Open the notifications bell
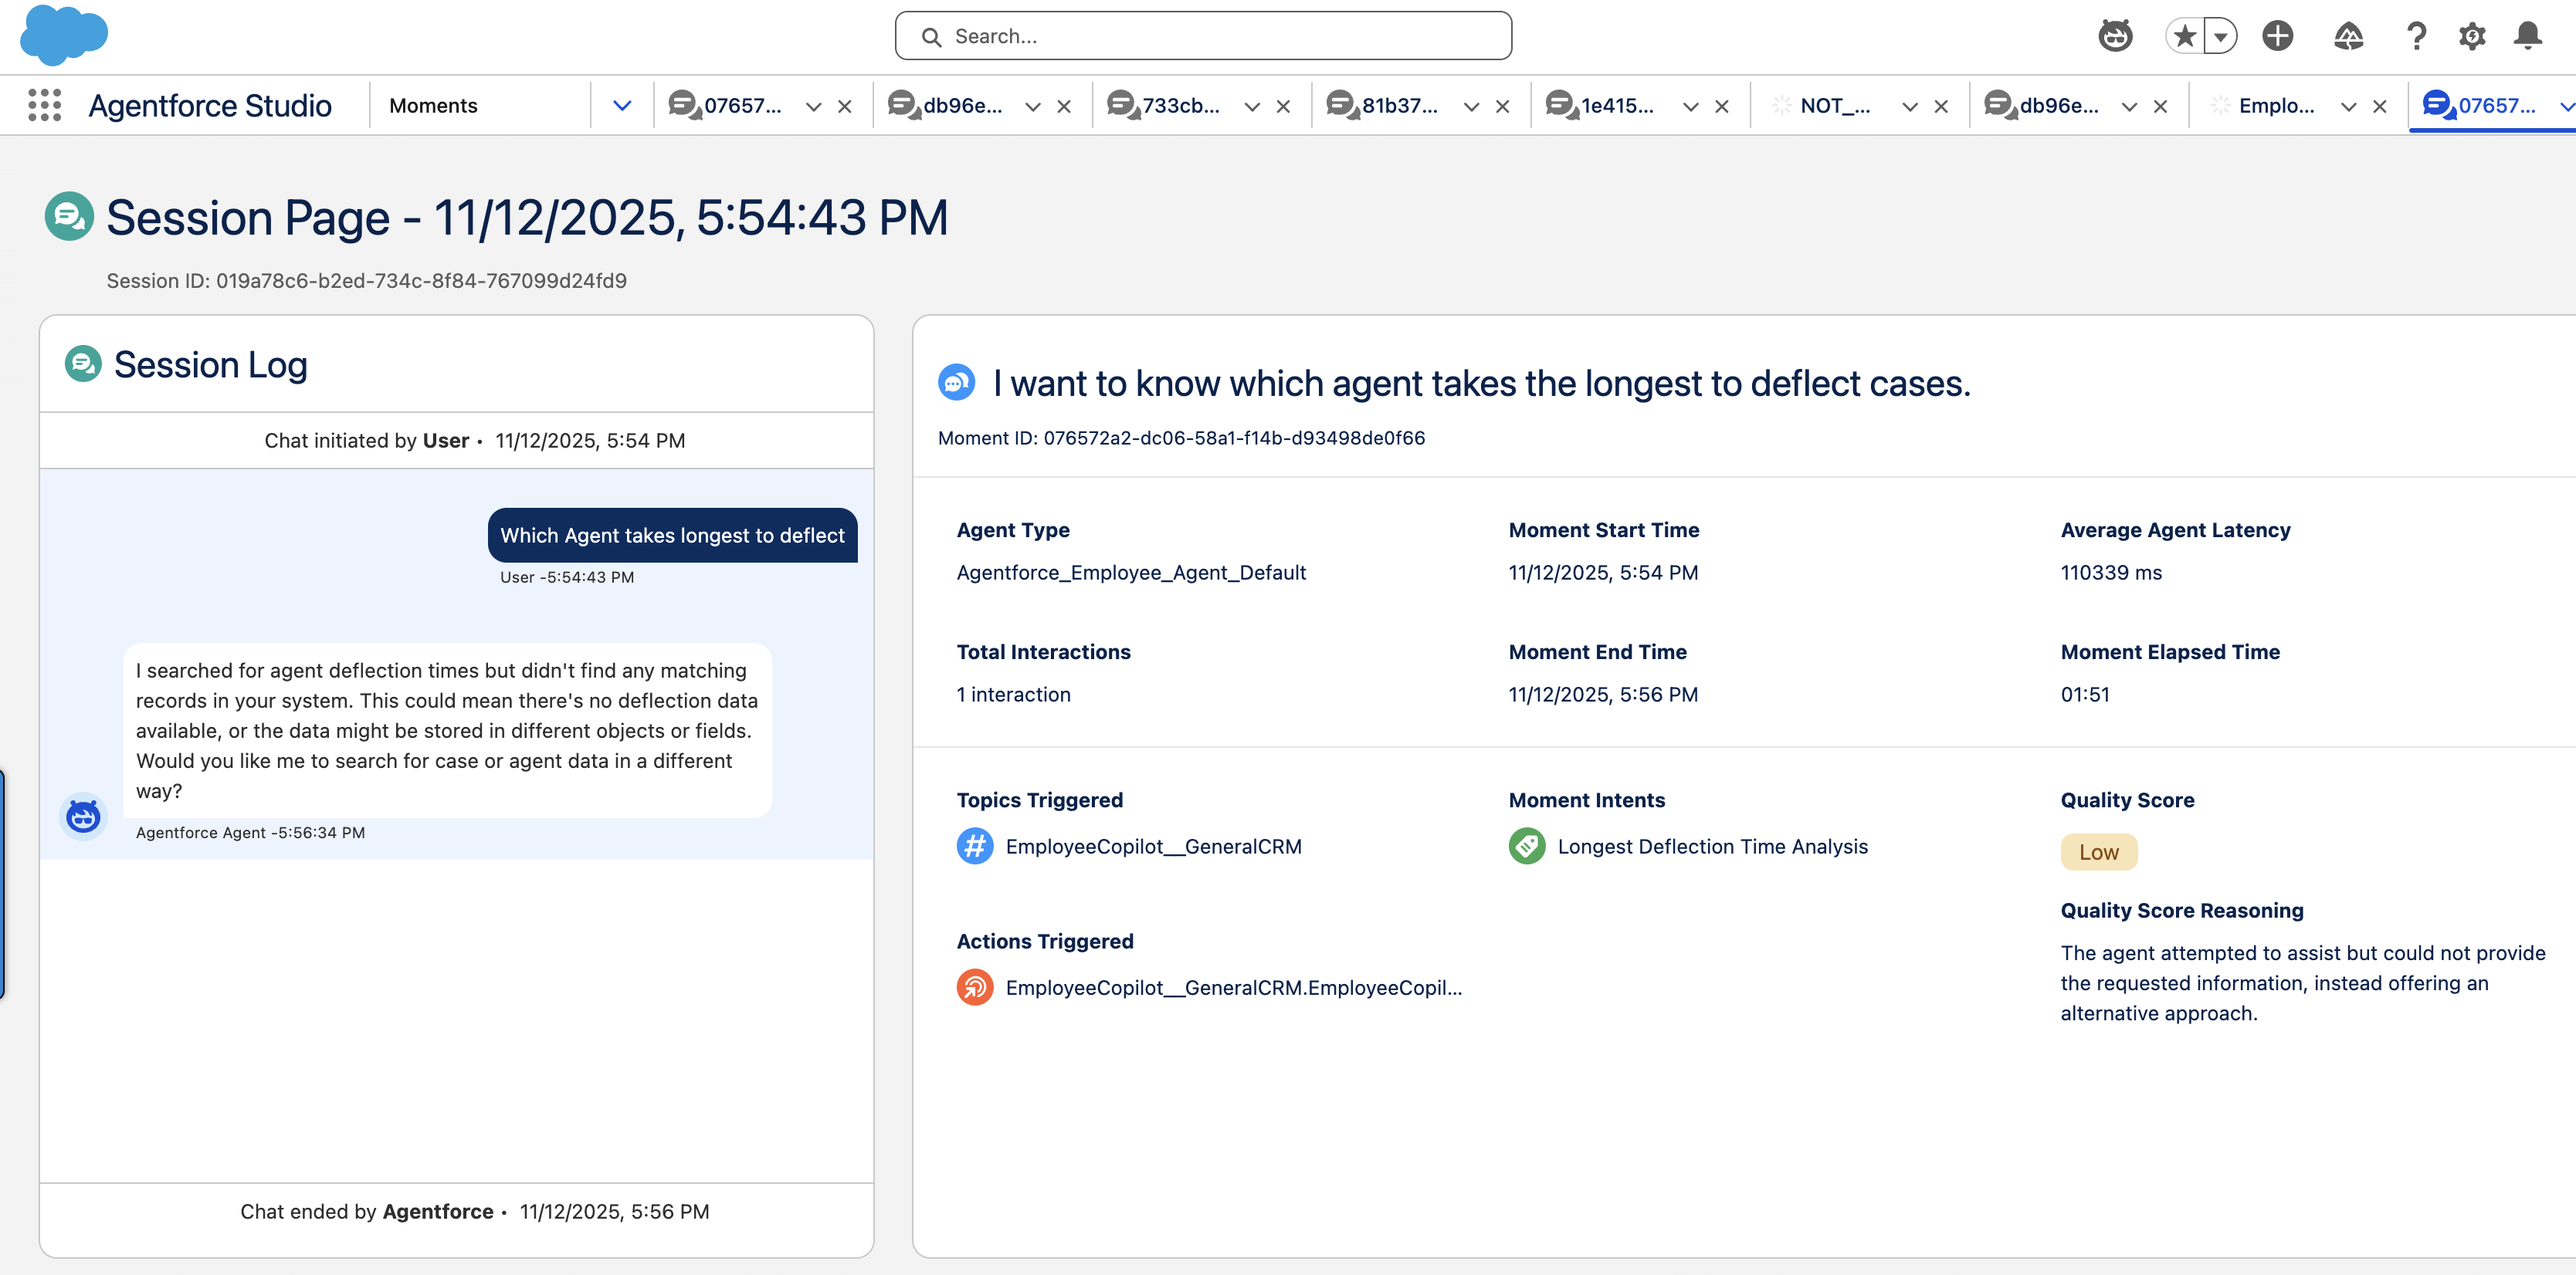 (x=2528, y=36)
